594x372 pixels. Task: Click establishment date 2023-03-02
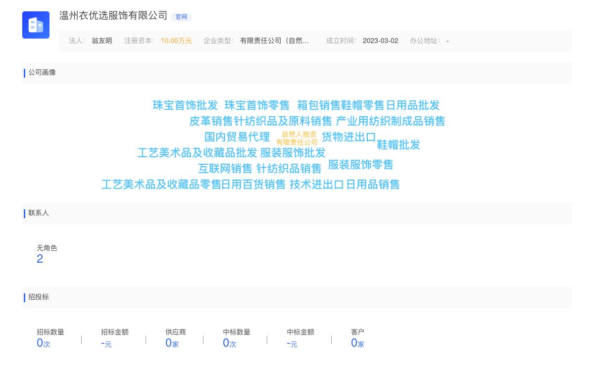(380, 41)
